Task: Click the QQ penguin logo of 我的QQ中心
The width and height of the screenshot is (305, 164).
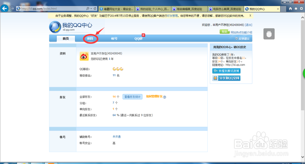Action: 55,27
